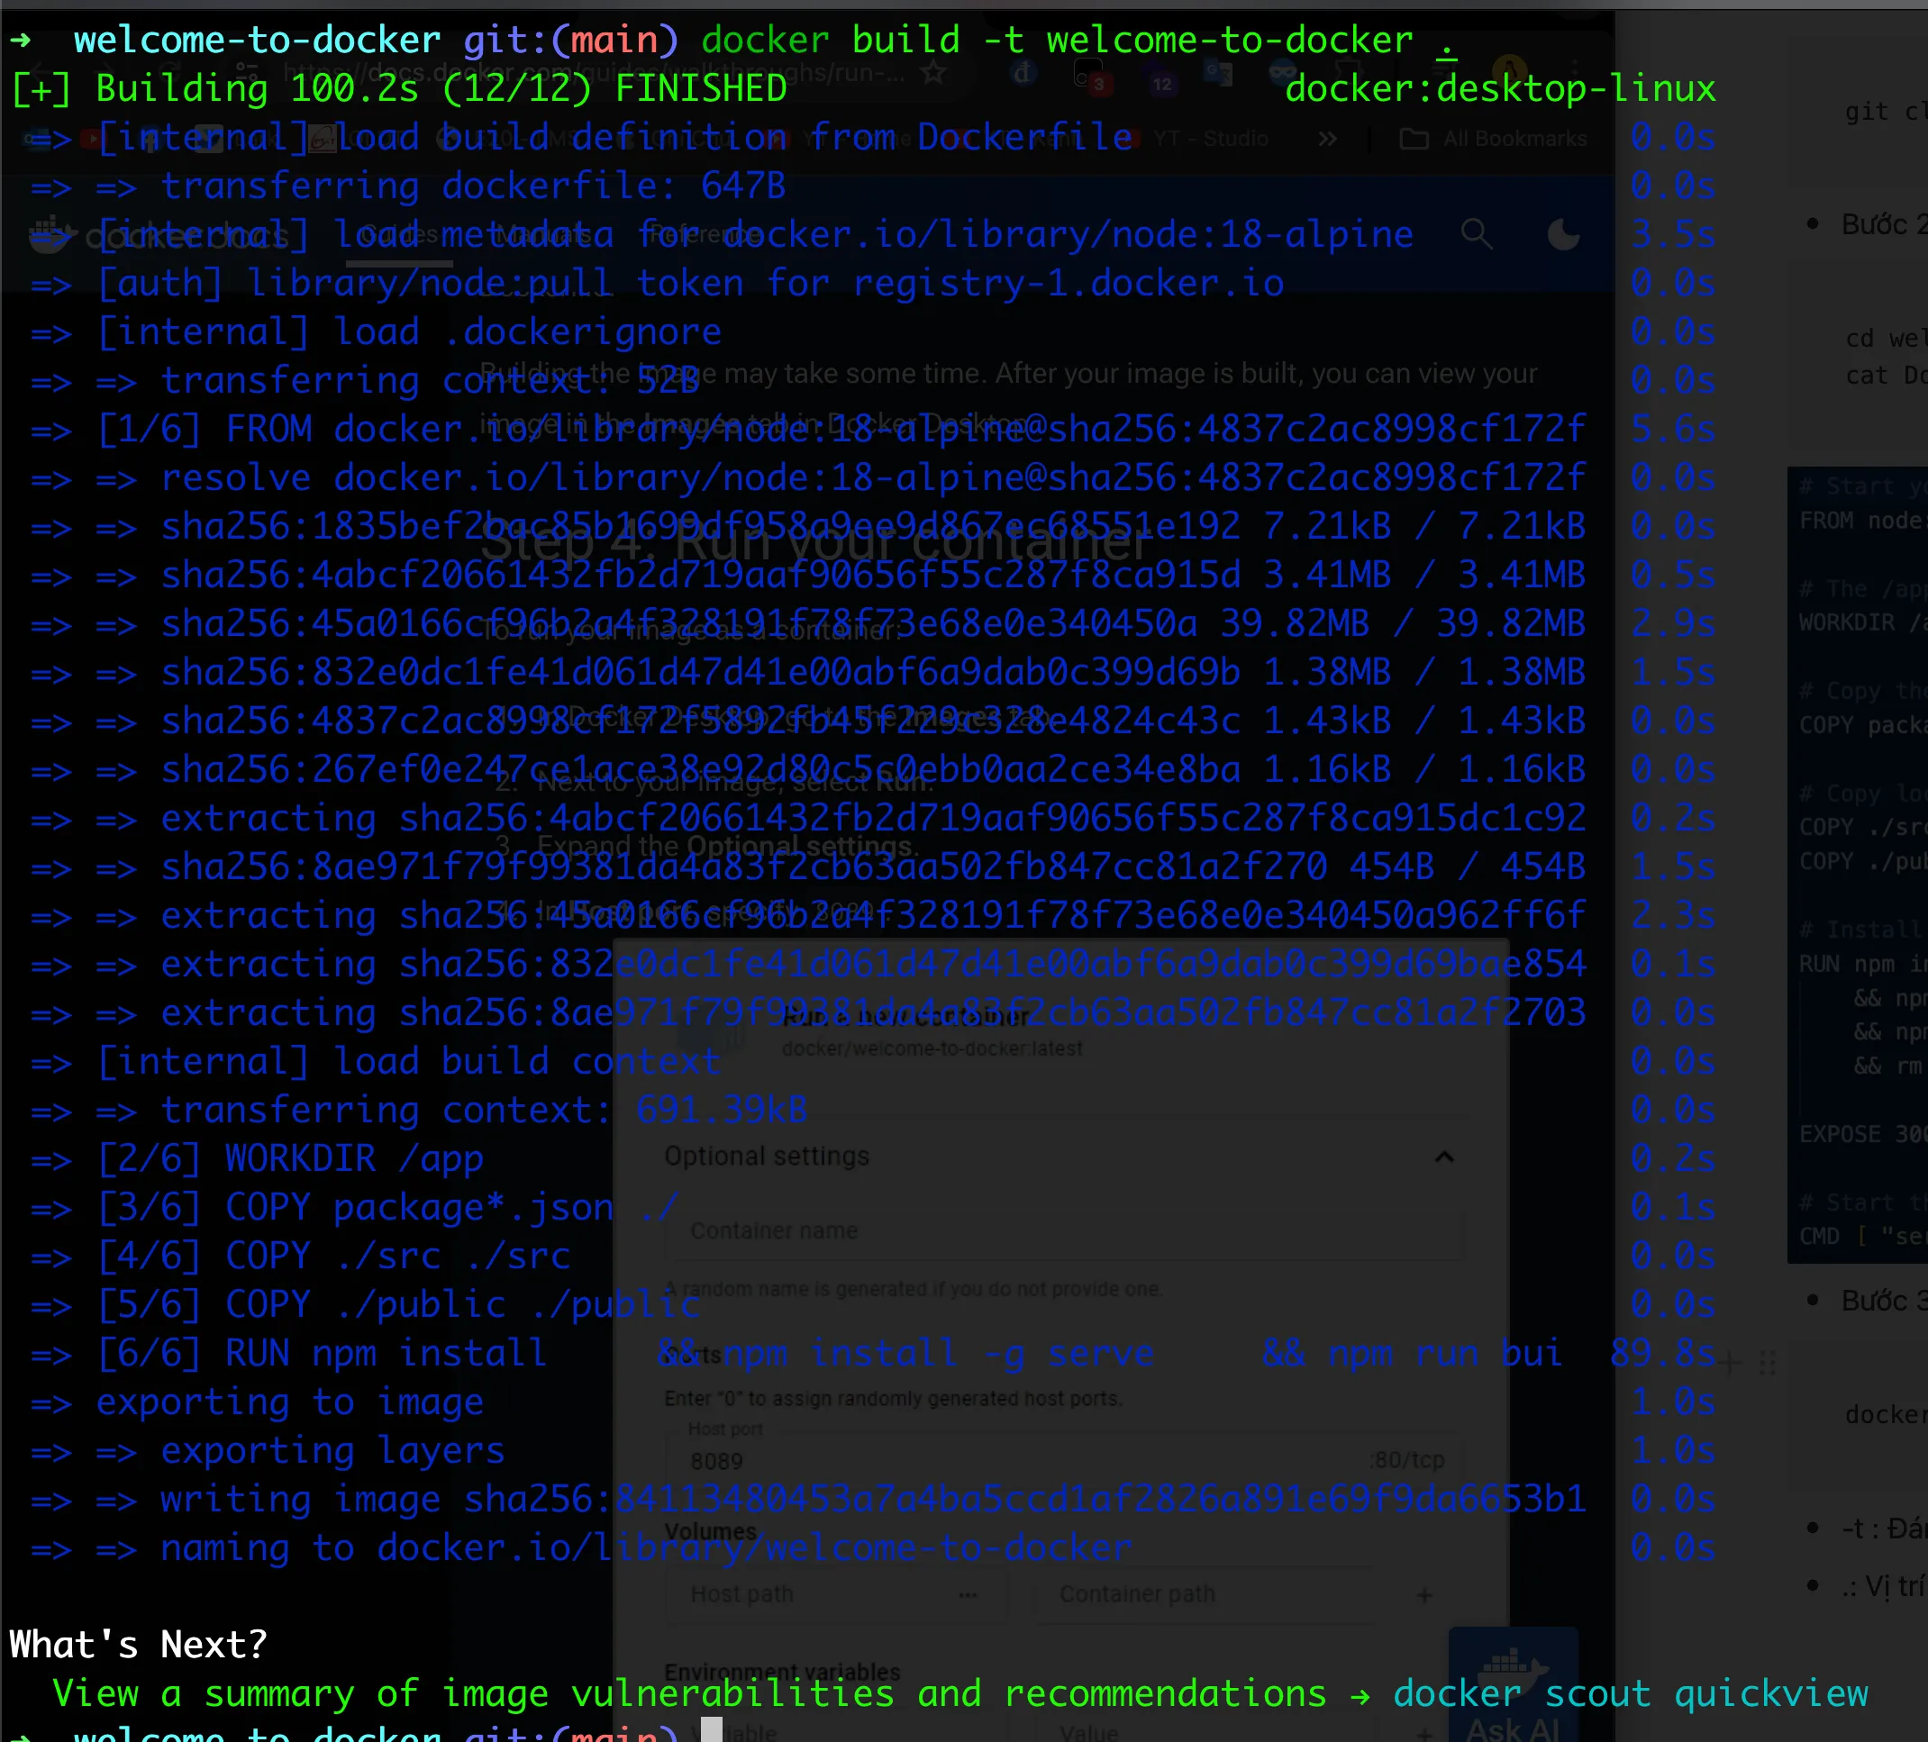Image resolution: width=1928 pixels, height=1742 pixels.
Task: Click the "docker scout quickview" command text
Action: tap(1630, 1693)
